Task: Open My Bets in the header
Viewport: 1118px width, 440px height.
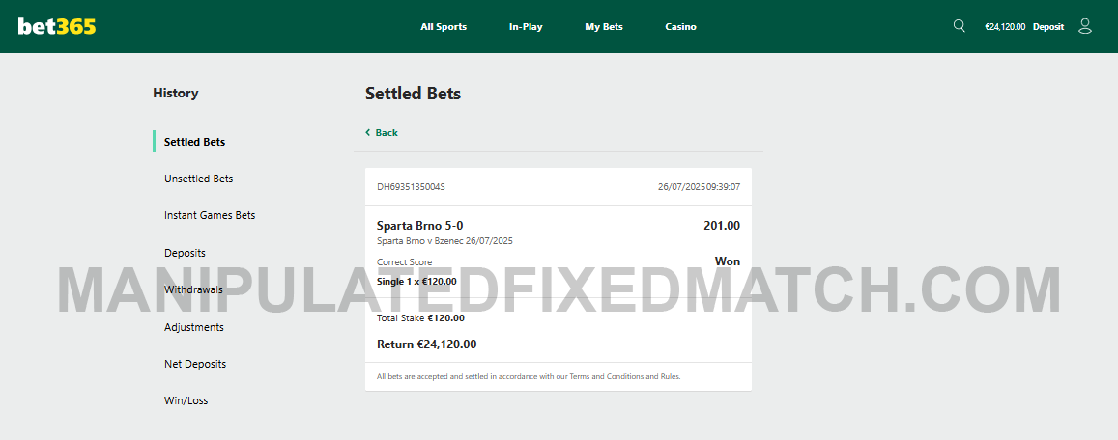Action: pos(604,27)
